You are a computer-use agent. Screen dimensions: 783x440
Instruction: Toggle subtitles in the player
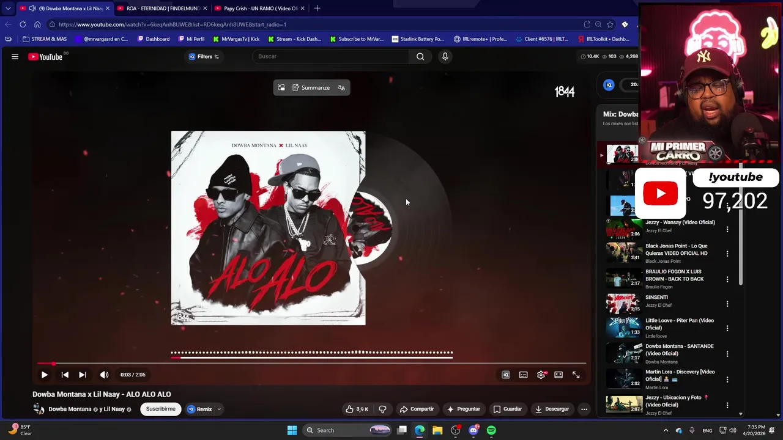524,375
